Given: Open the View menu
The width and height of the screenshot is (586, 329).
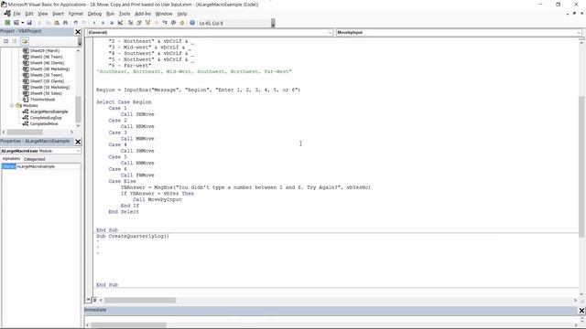Looking at the screenshot, I should pyautogui.click(x=43, y=14).
